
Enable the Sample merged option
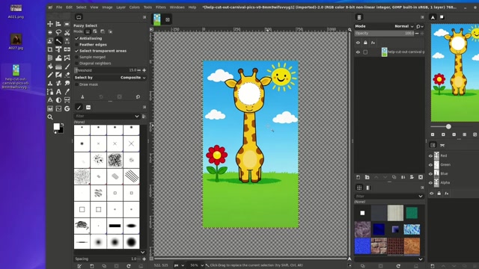(x=76, y=57)
